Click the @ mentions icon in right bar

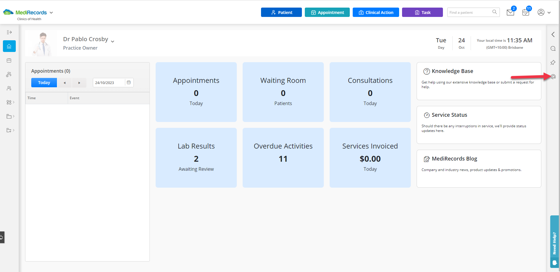coord(553,77)
